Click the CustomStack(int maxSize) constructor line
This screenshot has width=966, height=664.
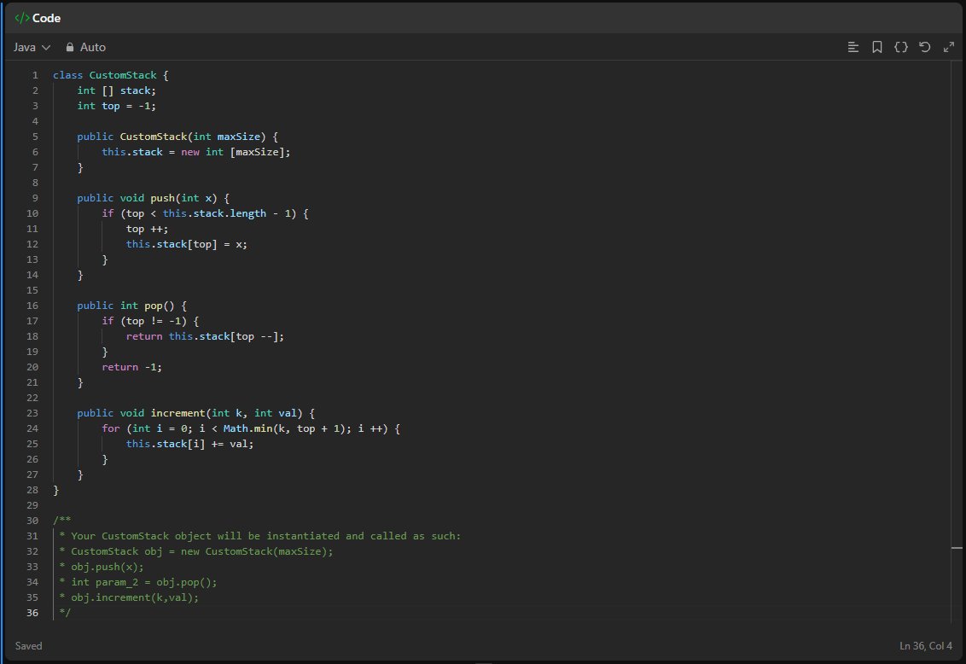coord(177,137)
